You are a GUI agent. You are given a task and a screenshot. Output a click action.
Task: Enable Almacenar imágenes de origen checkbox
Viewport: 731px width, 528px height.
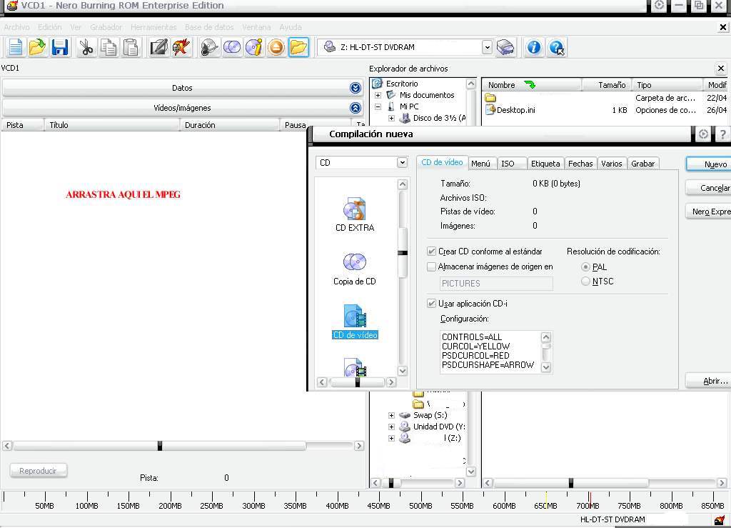point(431,267)
